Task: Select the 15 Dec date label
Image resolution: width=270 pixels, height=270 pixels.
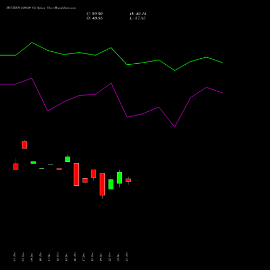Action: click(66, 256)
